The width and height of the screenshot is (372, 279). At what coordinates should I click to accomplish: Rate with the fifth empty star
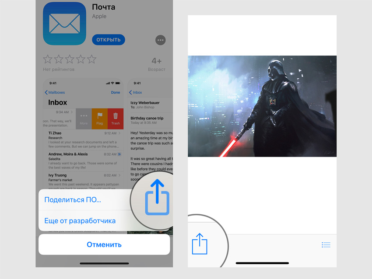click(x=91, y=59)
